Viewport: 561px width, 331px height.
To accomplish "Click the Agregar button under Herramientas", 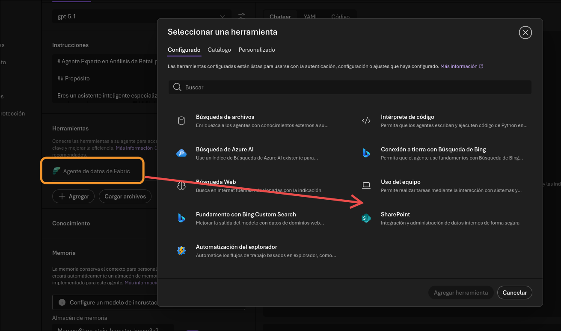I will pyautogui.click(x=74, y=196).
